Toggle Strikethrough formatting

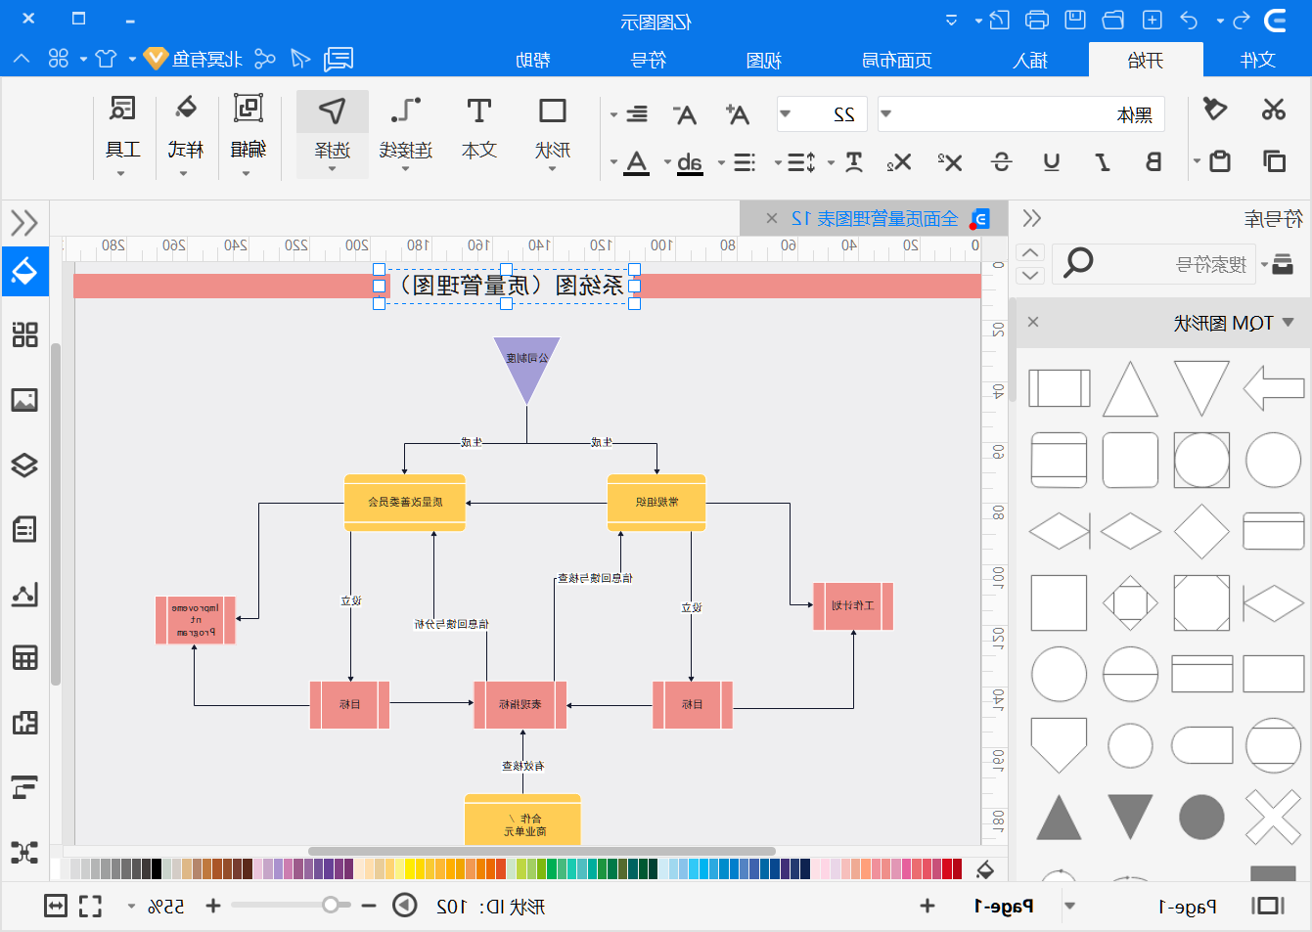tap(1001, 161)
